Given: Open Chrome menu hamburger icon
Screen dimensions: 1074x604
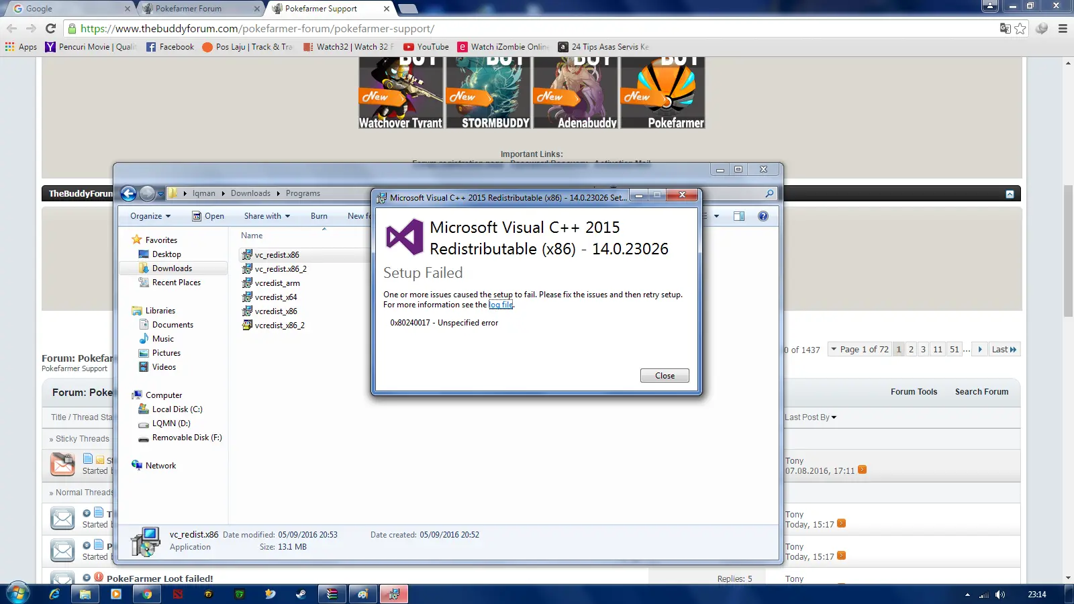Looking at the screenshot, I should [1063, 28].
